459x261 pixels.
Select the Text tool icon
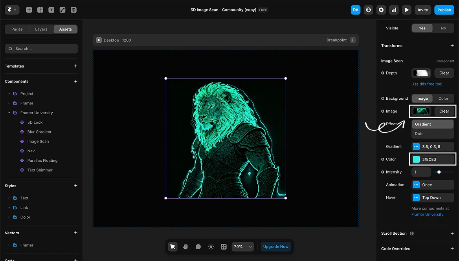point(51,10)
